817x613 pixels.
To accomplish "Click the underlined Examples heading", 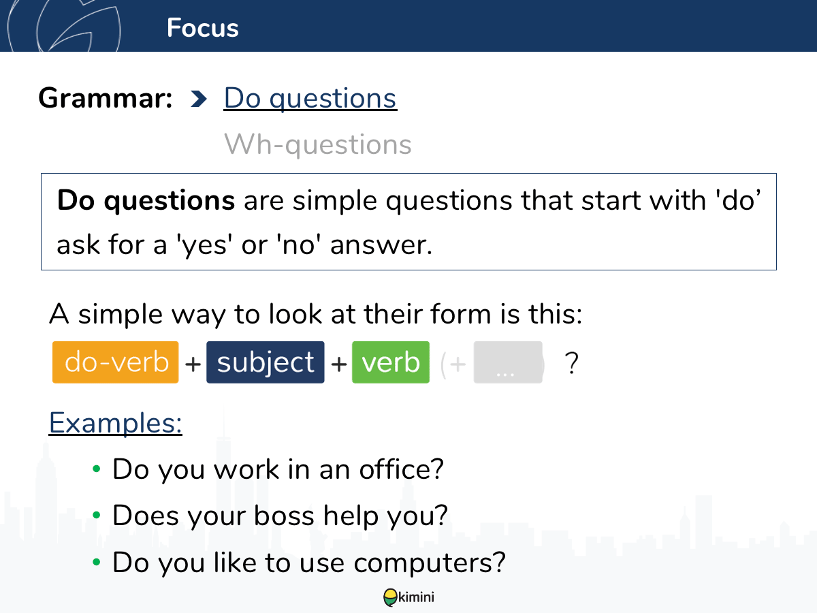I will [x=116, y=423].
